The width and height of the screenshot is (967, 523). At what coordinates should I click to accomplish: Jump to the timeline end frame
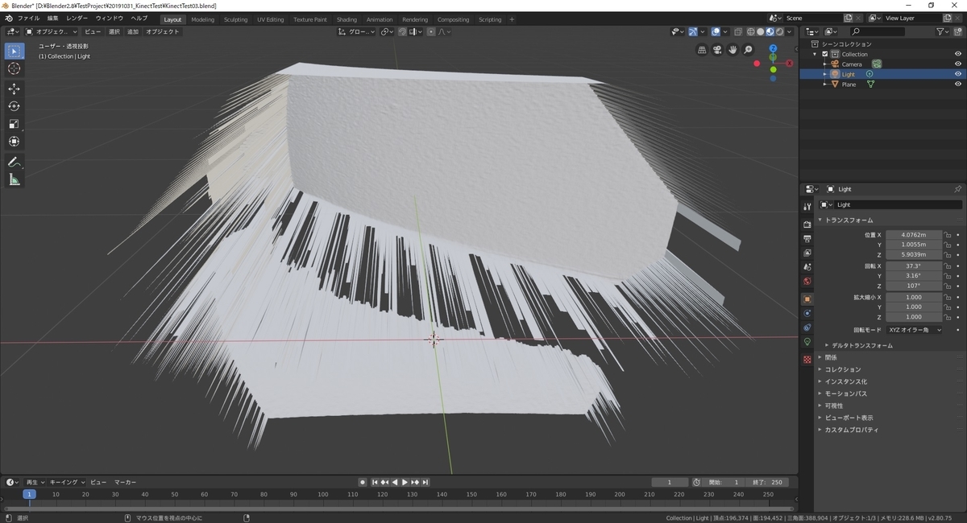point(425,482)
